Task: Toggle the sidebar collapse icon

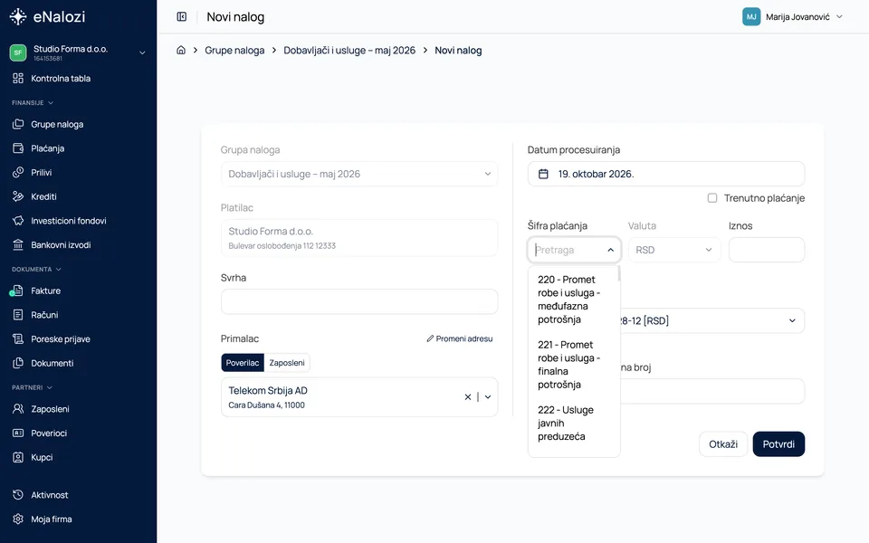Action: [182, 16]
